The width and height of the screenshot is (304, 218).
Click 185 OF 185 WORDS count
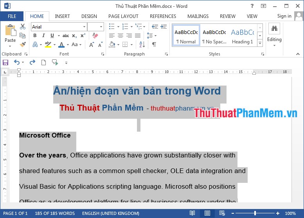tap(55, 213)
